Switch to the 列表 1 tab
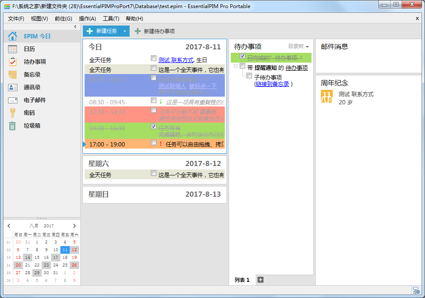This screenshot has height=298, width=425. click(242, 280)
